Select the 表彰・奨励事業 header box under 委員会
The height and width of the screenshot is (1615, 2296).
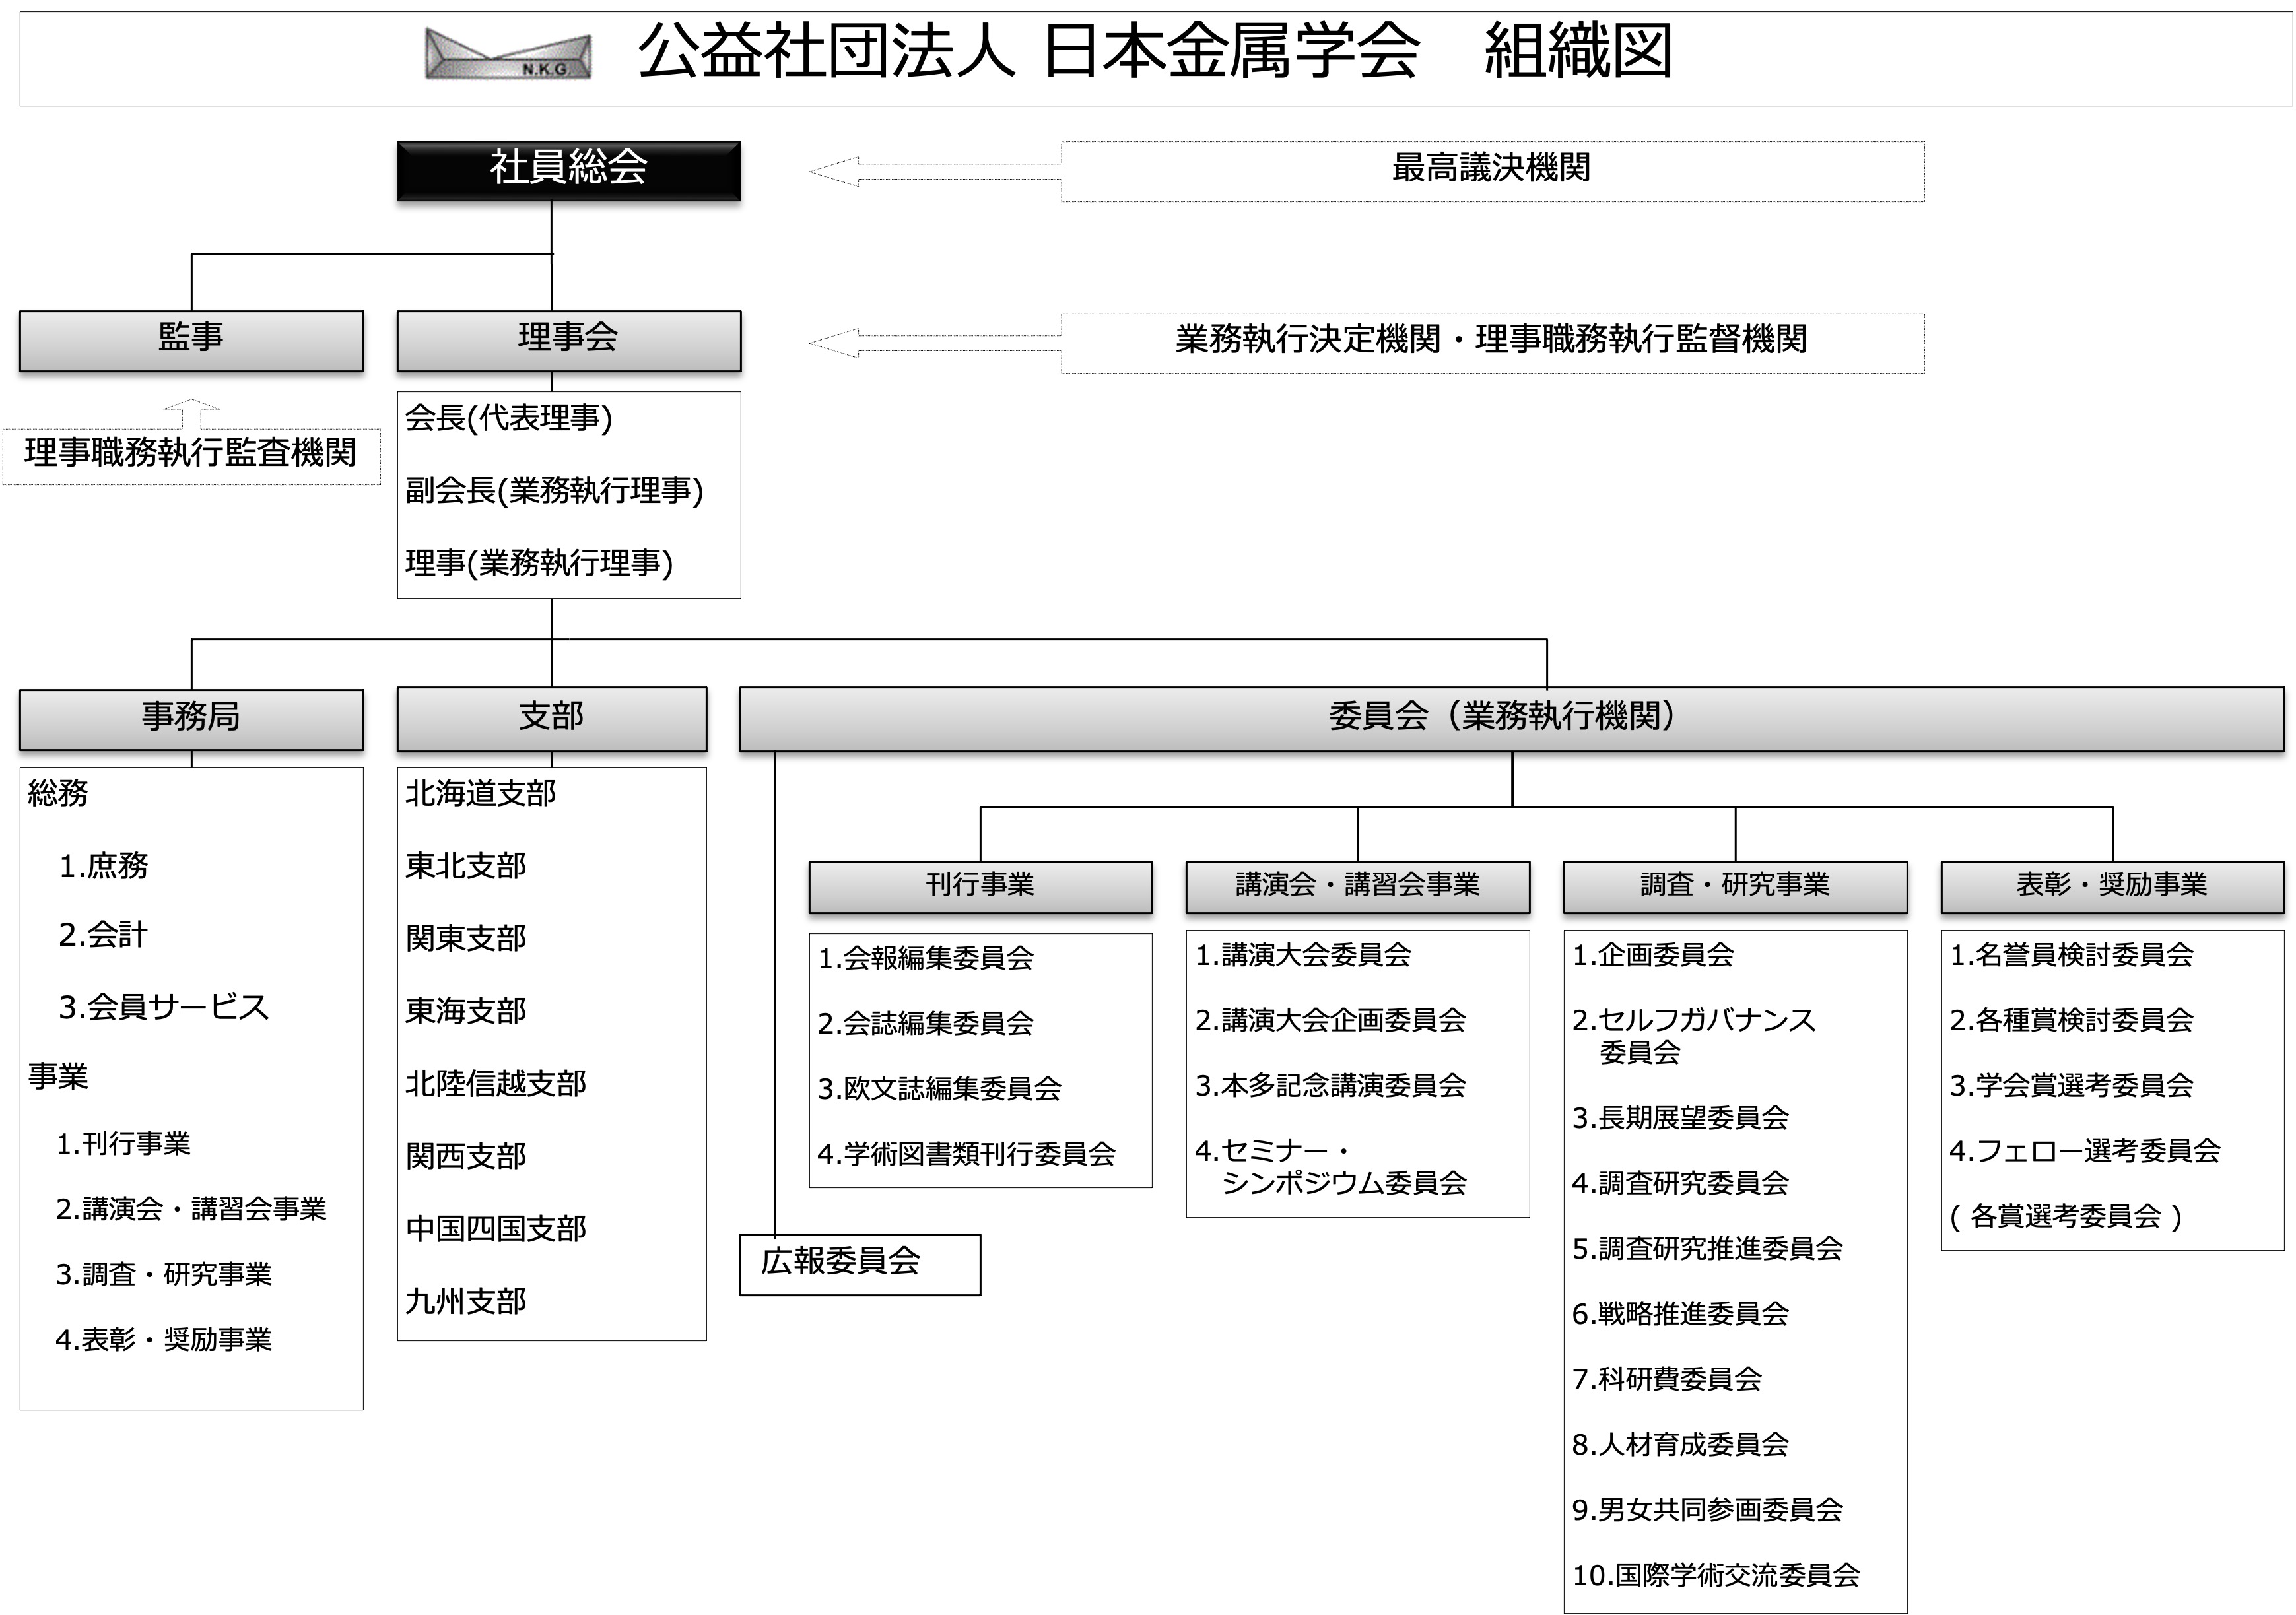[x=2112, y=887]
